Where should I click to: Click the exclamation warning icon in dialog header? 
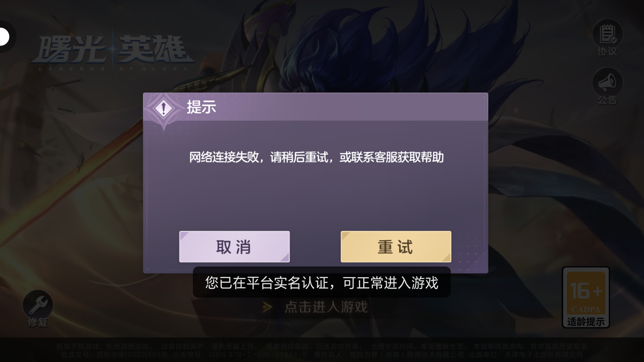point(163,109)
